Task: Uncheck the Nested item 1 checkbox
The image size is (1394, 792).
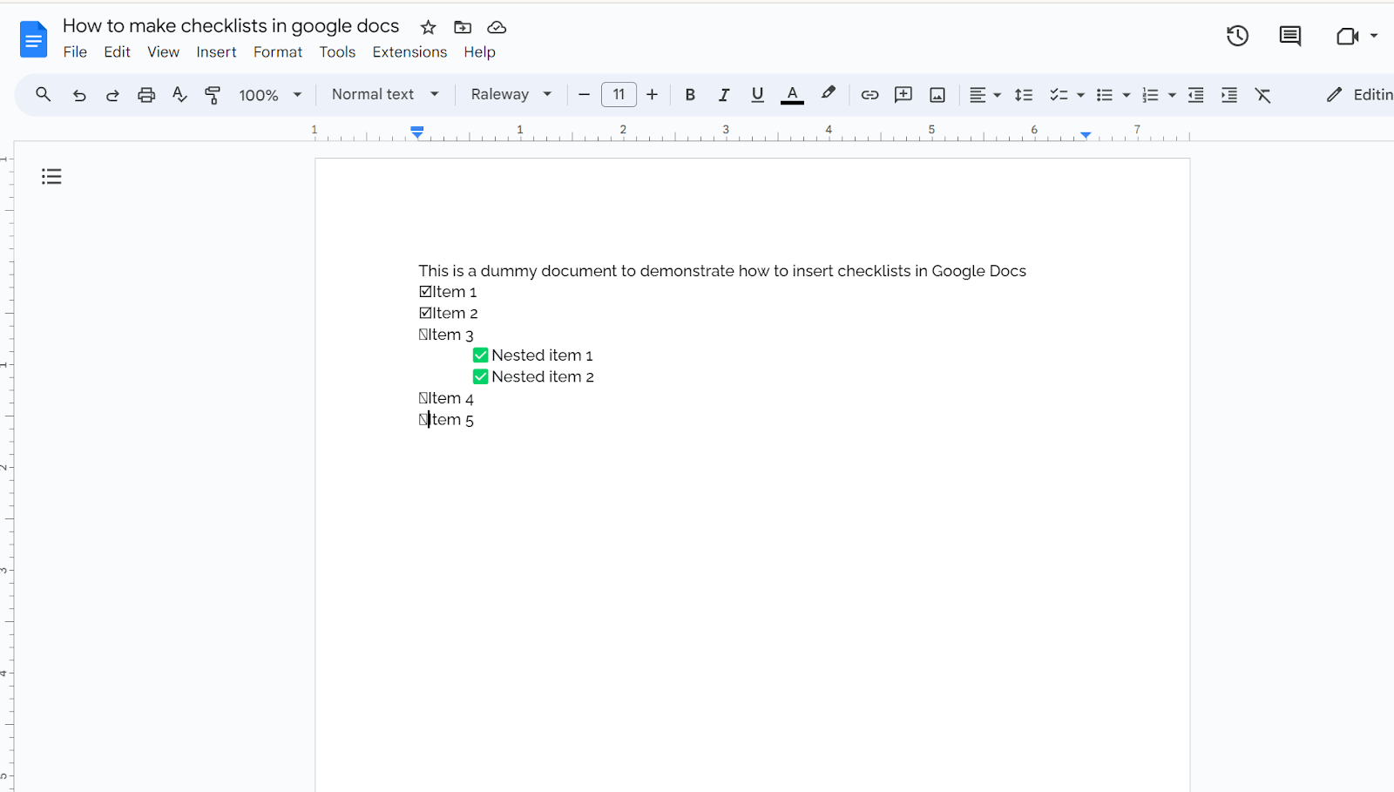Action: pos(481,355)
